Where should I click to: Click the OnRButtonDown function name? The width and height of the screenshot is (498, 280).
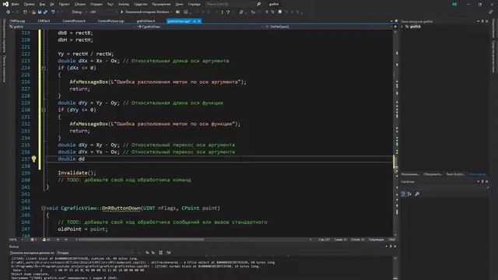121,208
